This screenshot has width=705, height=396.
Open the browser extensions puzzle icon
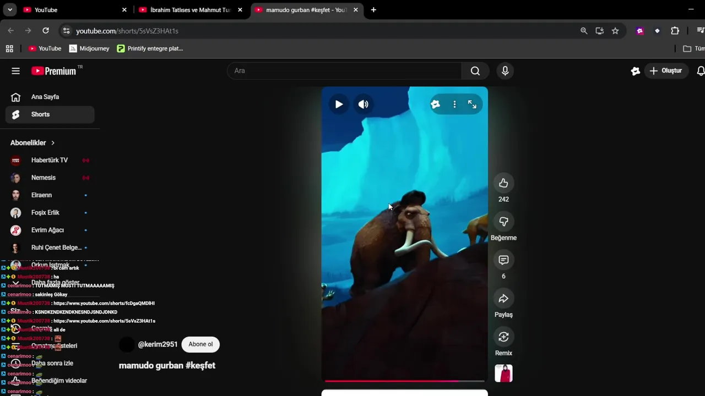[x=675, y=31]
